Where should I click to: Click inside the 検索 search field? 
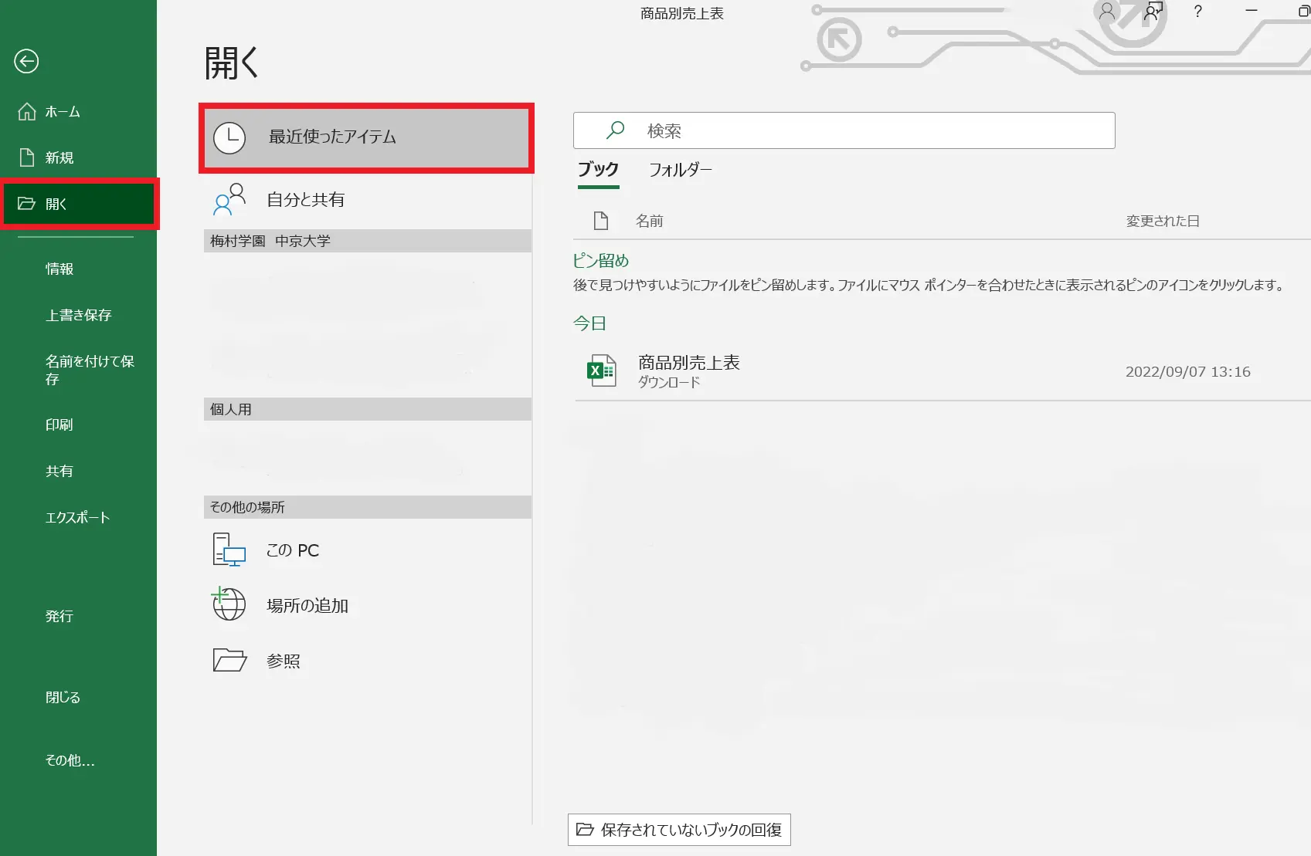[x=844, y=130]
